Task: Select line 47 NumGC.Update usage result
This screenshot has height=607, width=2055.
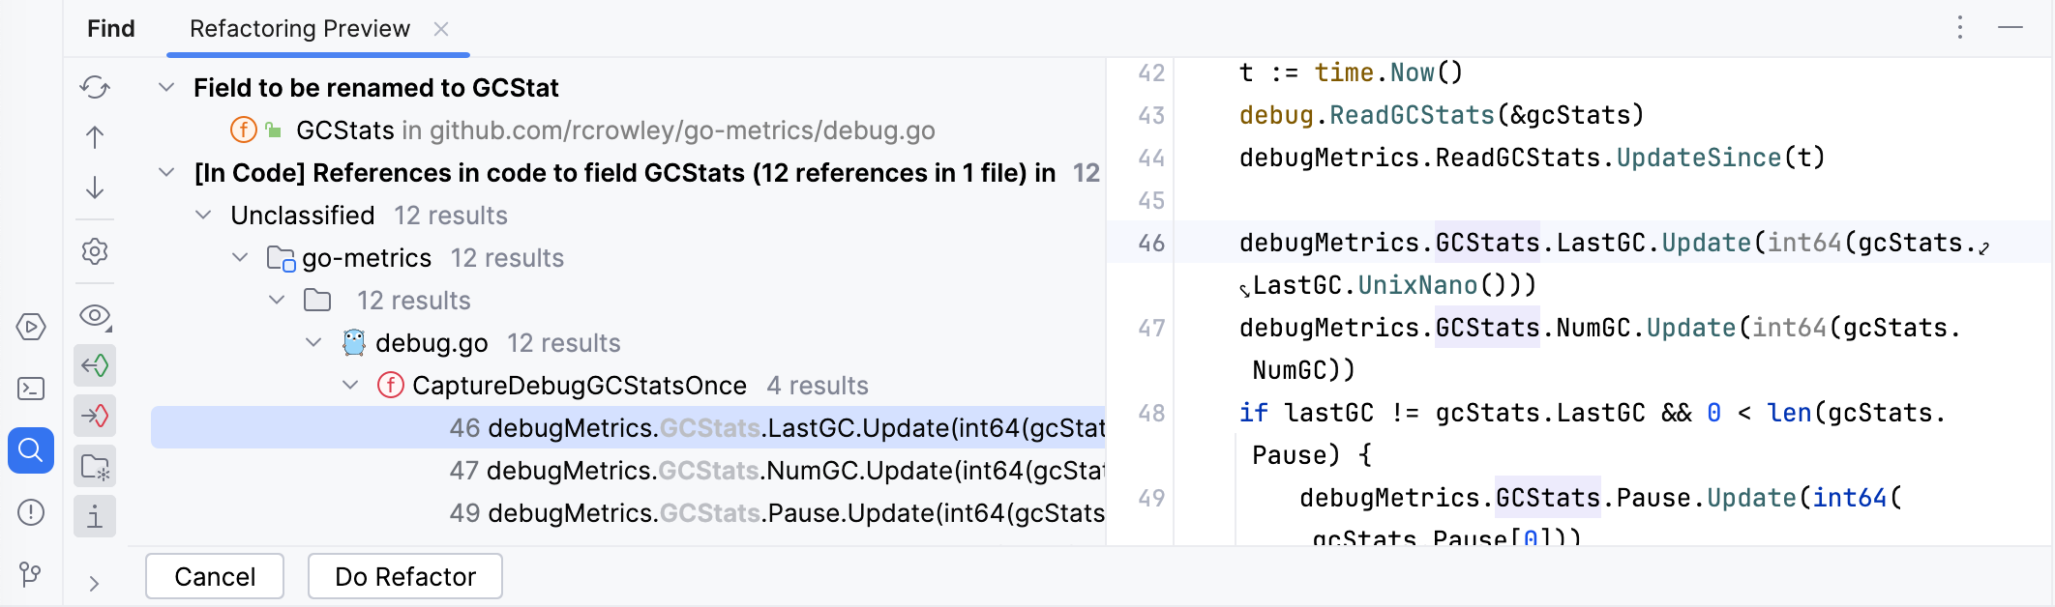Action: (774, 471)
